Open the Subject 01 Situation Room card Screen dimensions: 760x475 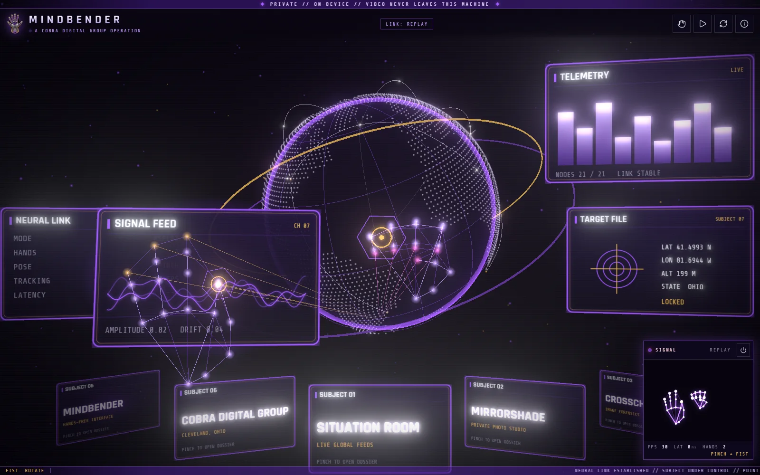(380, 428)
